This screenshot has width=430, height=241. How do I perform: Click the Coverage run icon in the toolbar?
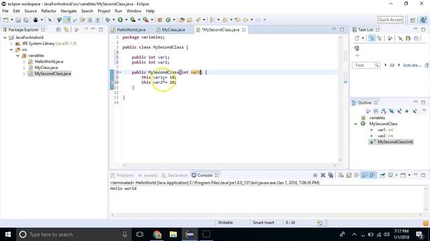coord(133,19)
